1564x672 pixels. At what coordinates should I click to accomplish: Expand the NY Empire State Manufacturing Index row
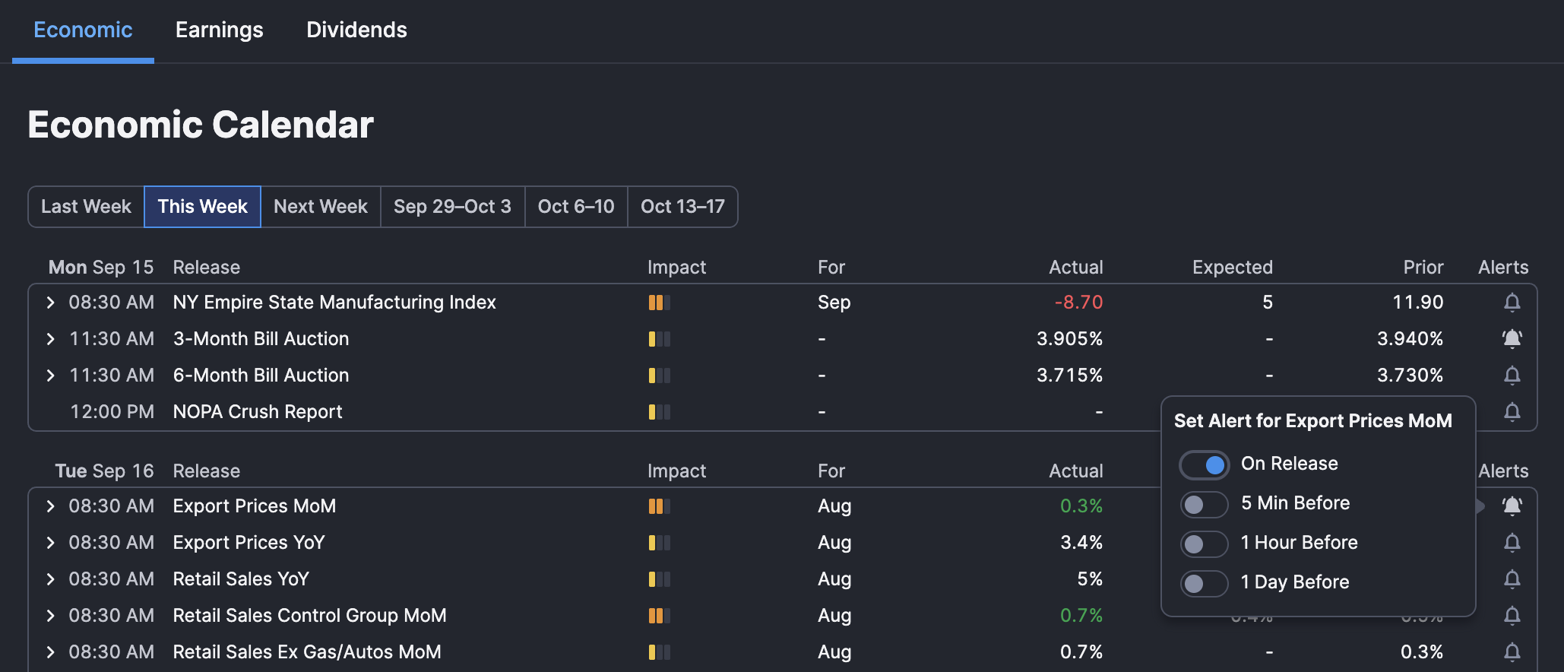coord(50,303)
